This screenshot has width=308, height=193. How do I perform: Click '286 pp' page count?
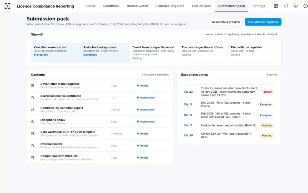[x=115, y=110]
